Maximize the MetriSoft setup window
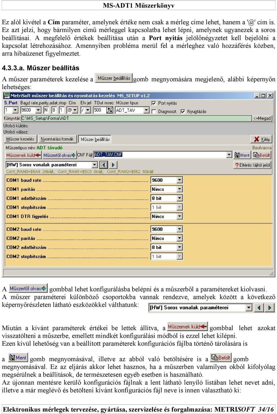Viewport: 277px width, 414px height. [263, 95]
